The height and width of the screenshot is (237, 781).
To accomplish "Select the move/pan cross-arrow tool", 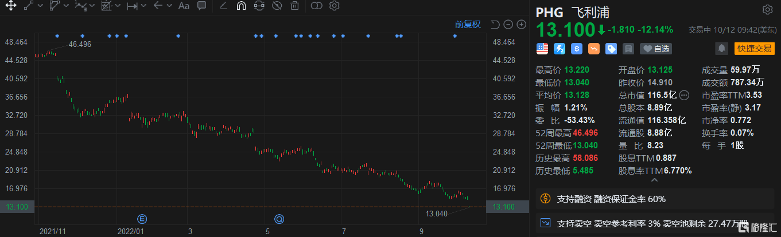I will tap(10, 6).
